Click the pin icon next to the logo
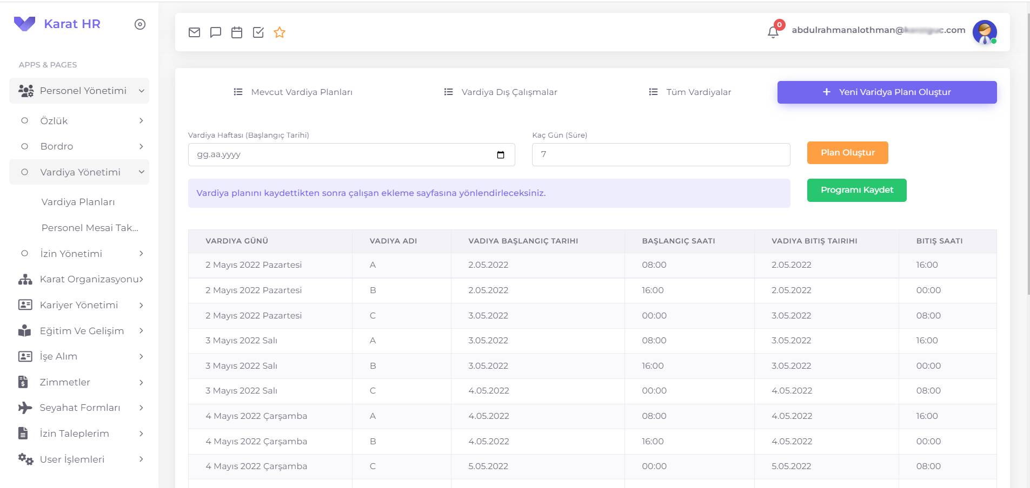This screenshot has height=488, width=1030. pos(139,24)
